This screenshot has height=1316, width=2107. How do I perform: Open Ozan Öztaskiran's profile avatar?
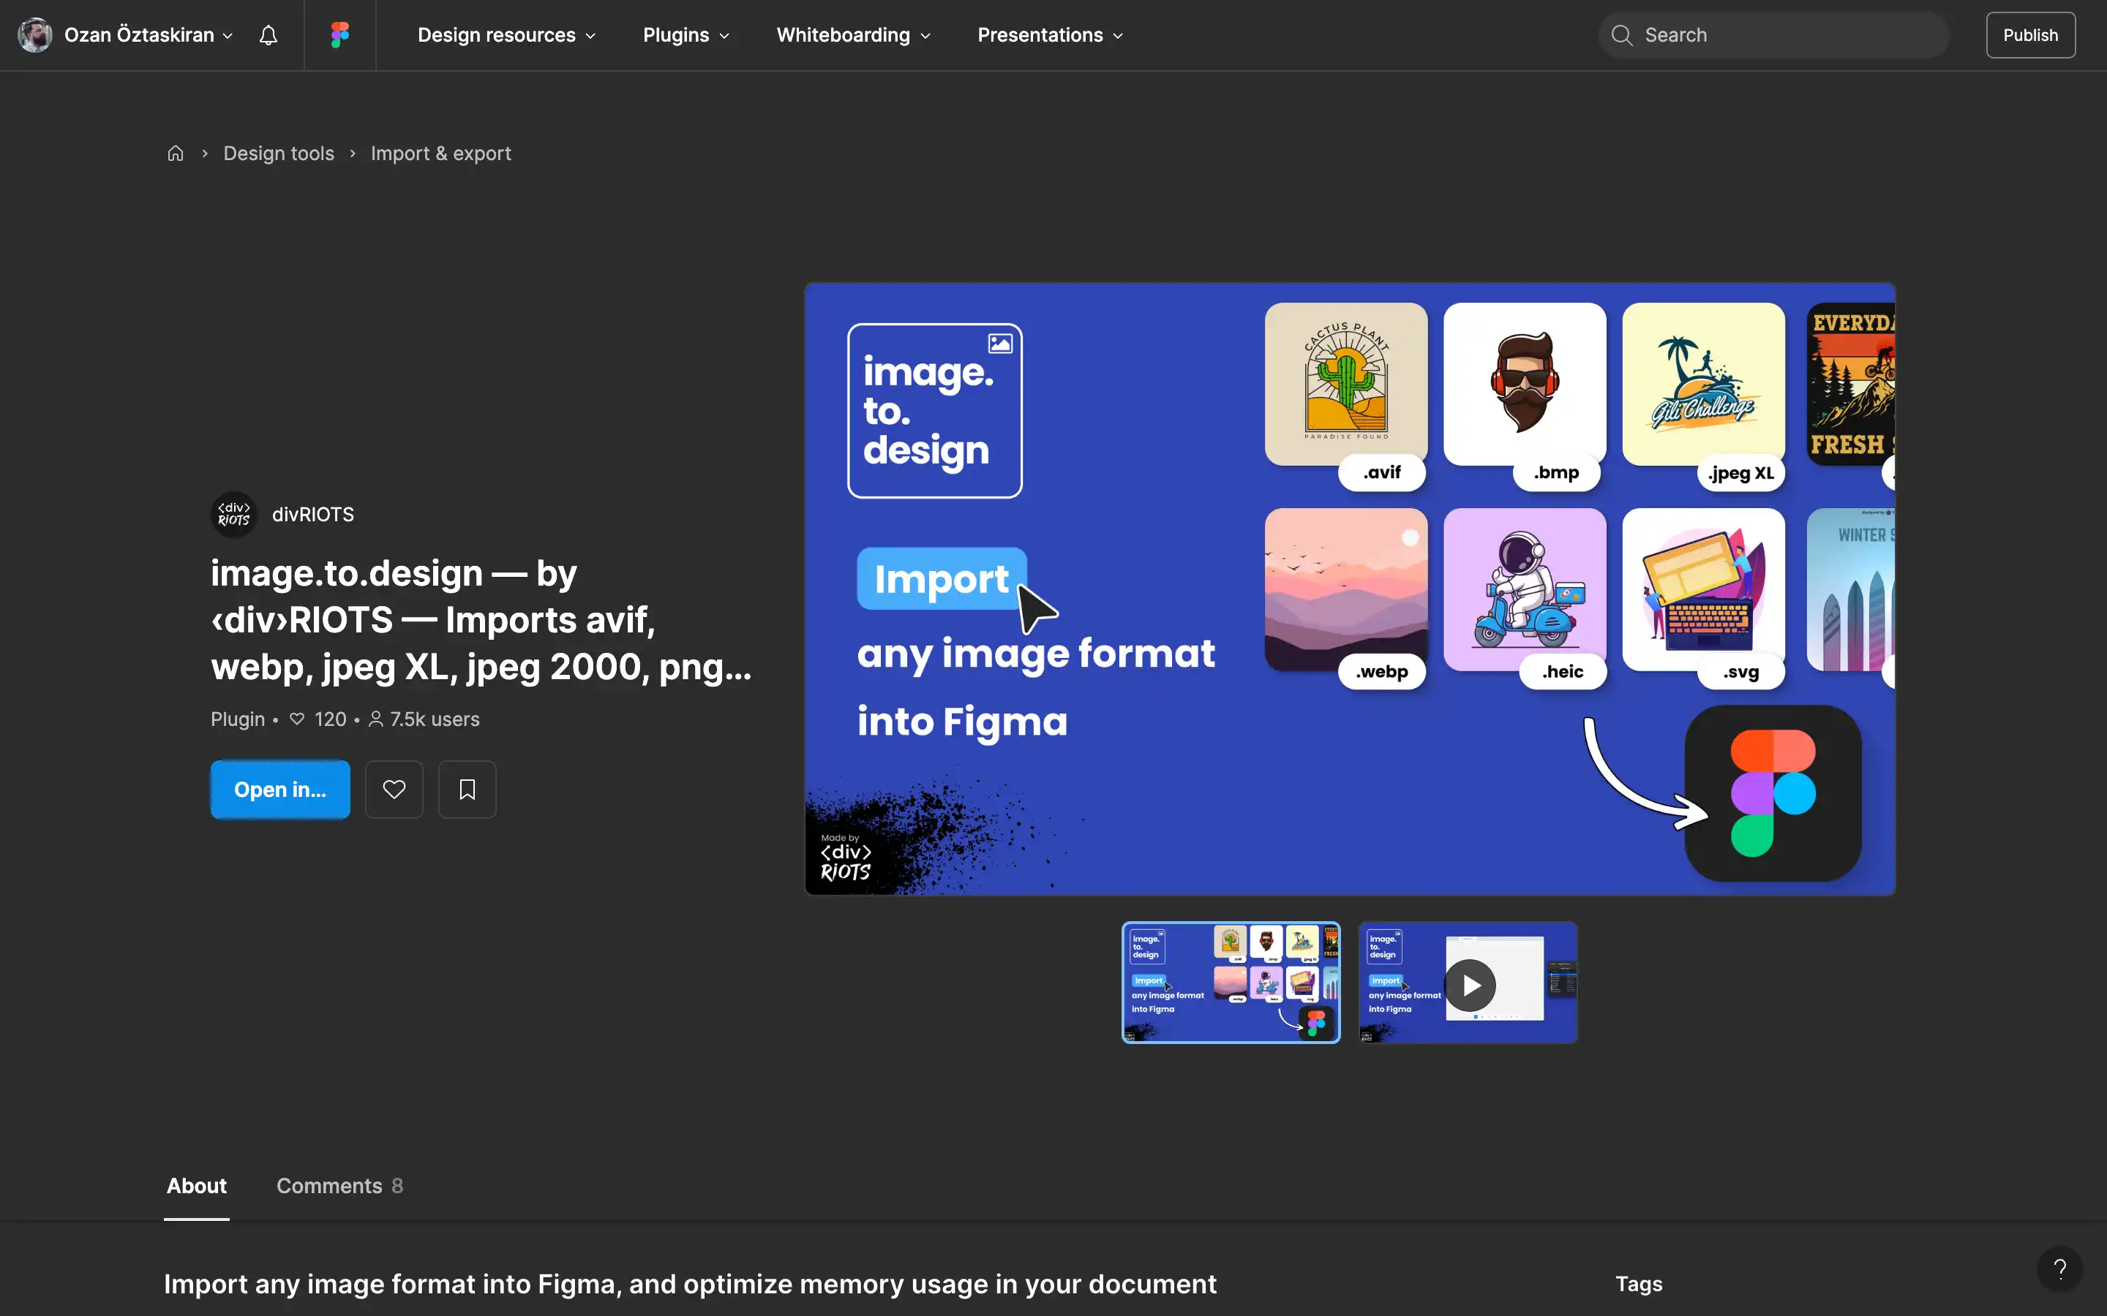click(x=34, y=35)
